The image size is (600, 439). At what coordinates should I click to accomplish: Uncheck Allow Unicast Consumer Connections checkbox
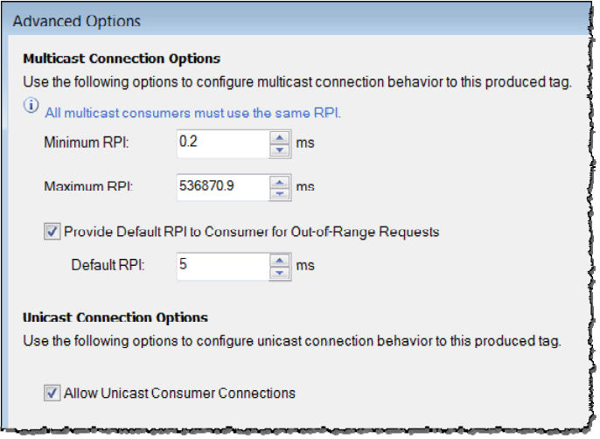tap(52, 393)
